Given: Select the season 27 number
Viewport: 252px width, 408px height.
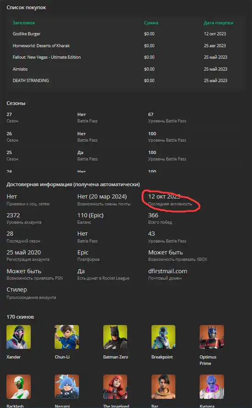Looking at the screenshot, I should tap(9, 115).
